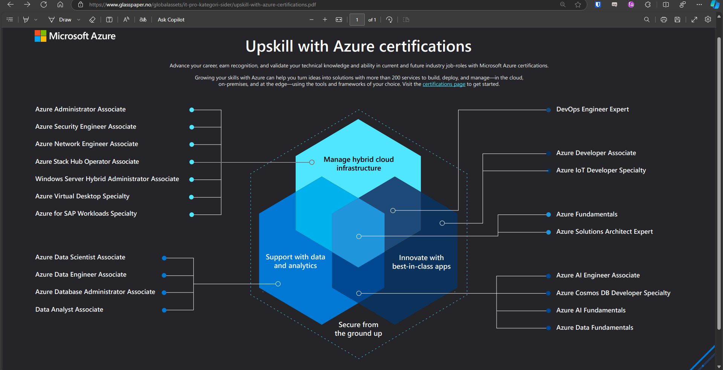Click the page number field
Image resolution: width=723 pixels, height=370 pixels.
tap(357, 20)
